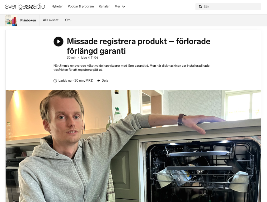Go to Nyheter section
The image size is (267, 202).
[x=57, y=7]
